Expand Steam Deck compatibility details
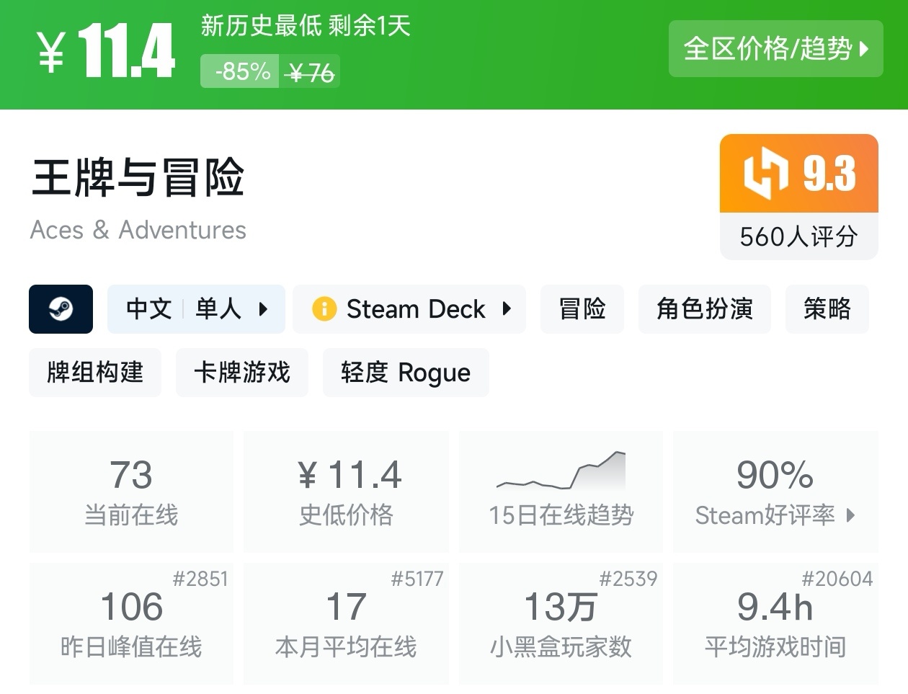 point(507,309)
